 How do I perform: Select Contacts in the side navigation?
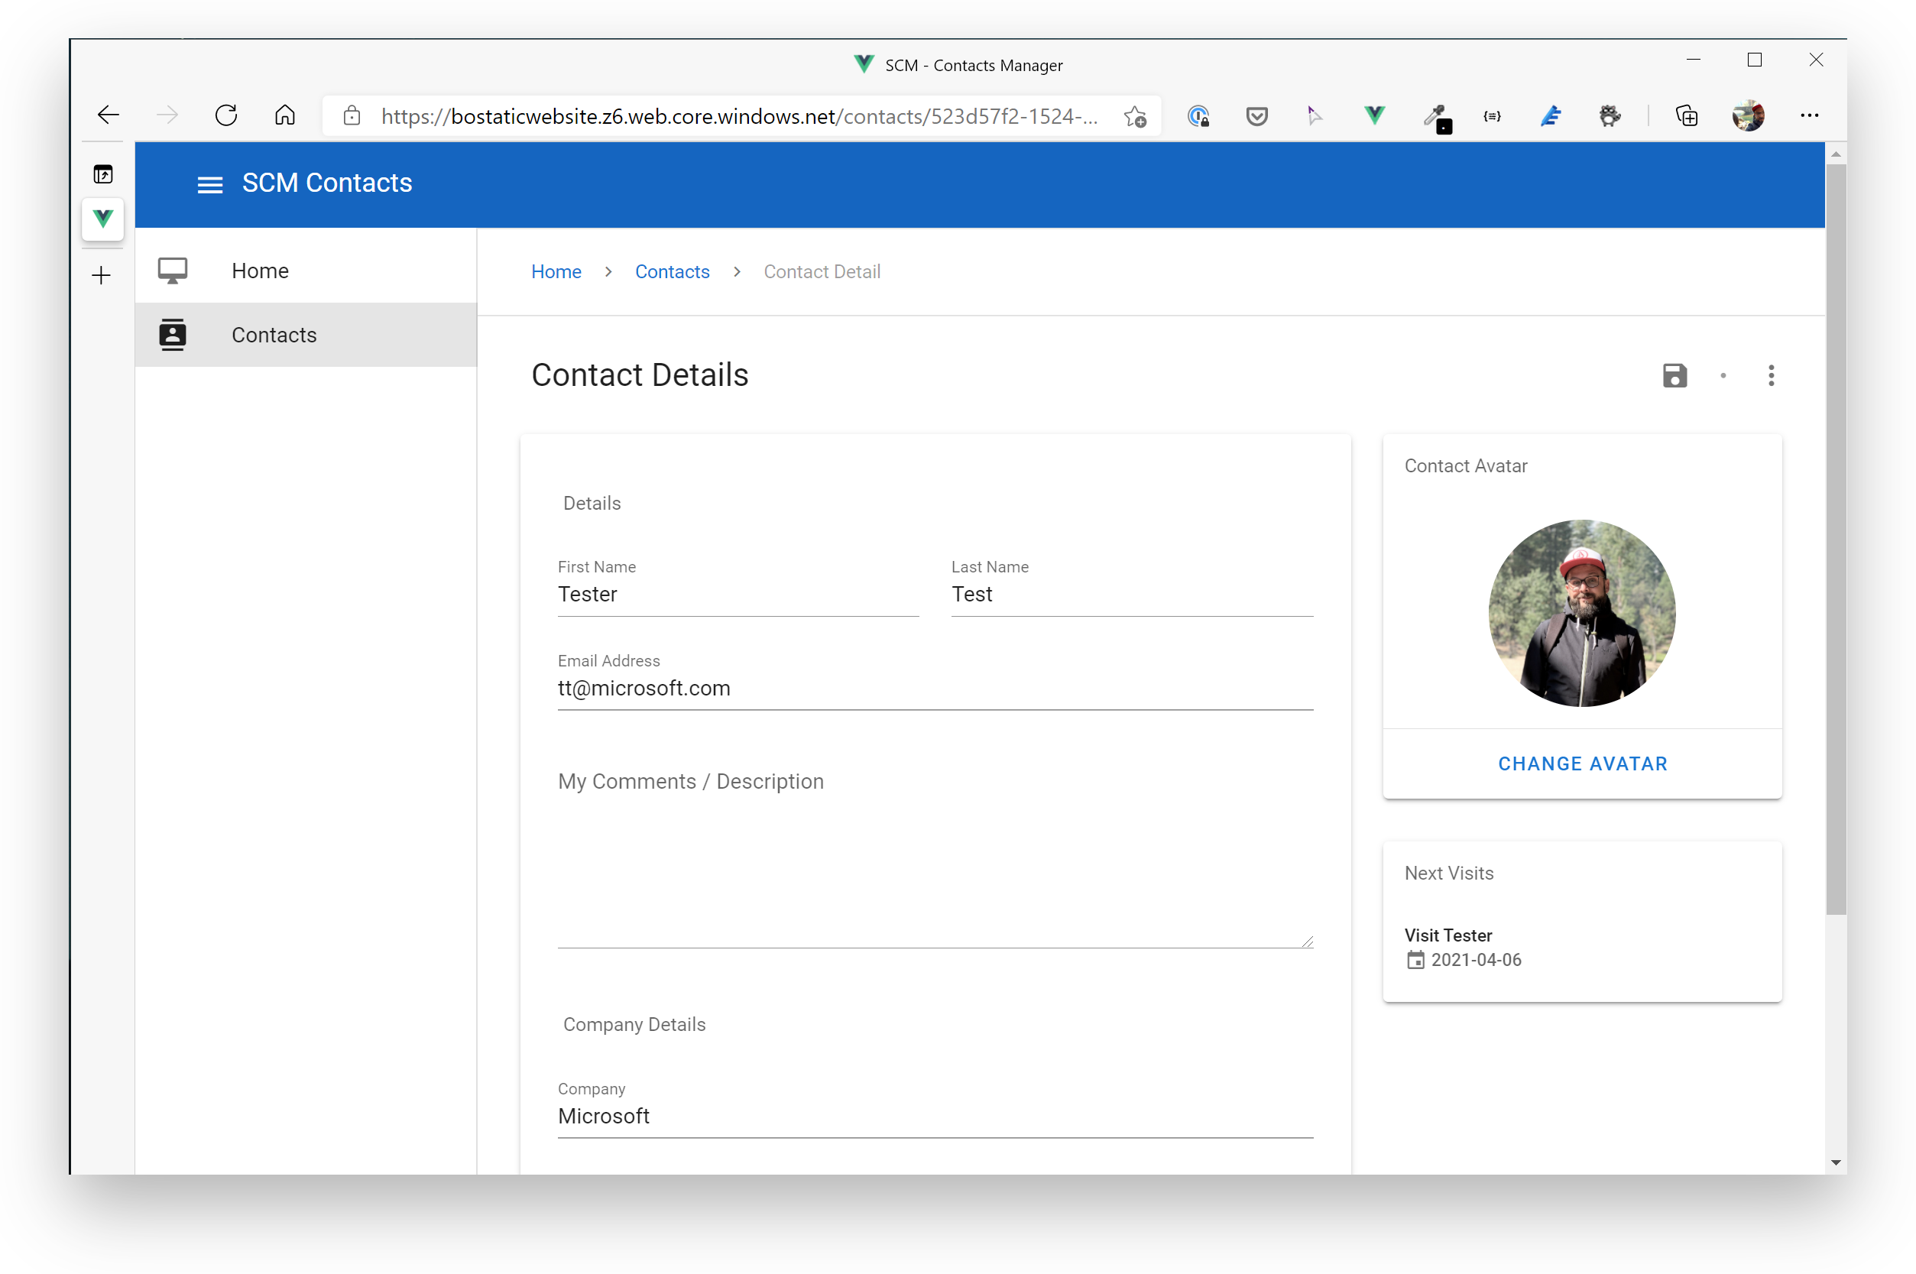tap(274, 335)
